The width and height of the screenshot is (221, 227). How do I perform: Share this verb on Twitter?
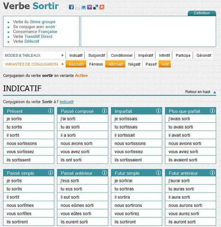coord(83,7)
